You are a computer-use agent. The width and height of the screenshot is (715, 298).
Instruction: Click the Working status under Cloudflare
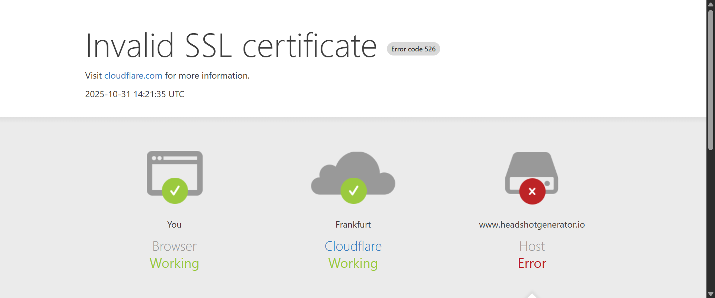353,263
